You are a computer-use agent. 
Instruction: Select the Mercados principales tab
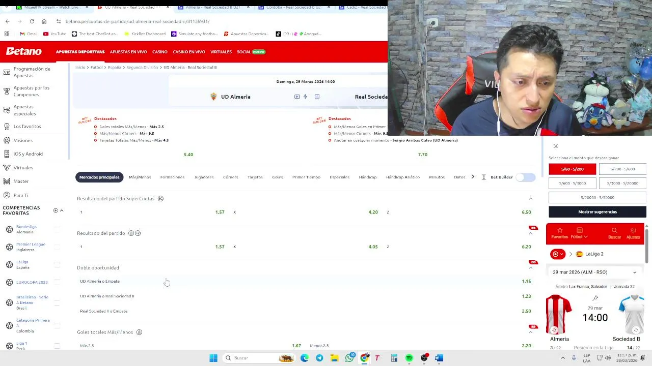99,177
